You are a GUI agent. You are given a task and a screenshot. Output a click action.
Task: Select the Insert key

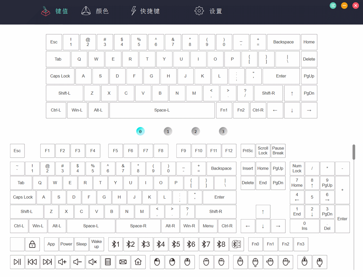click(x=248, y=168)
